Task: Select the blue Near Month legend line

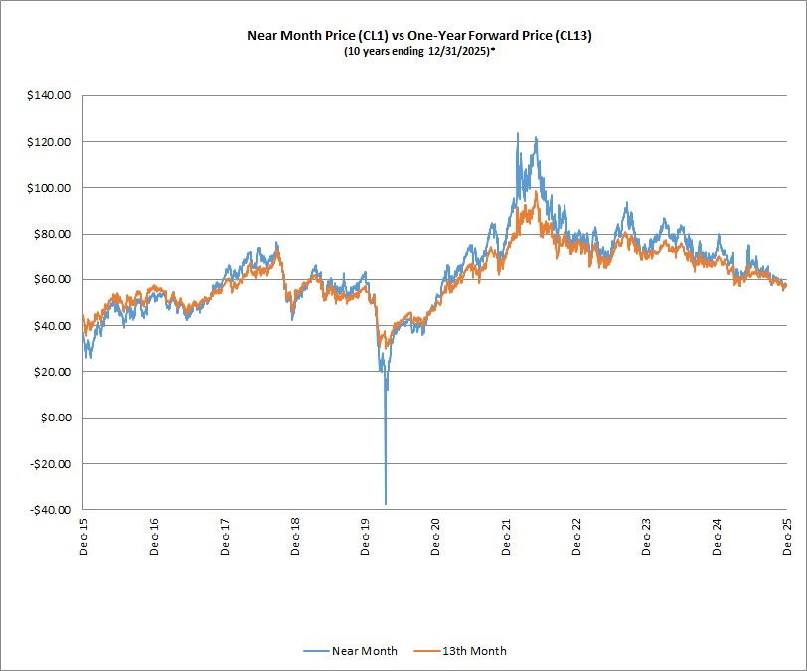Action: [317, 651]
